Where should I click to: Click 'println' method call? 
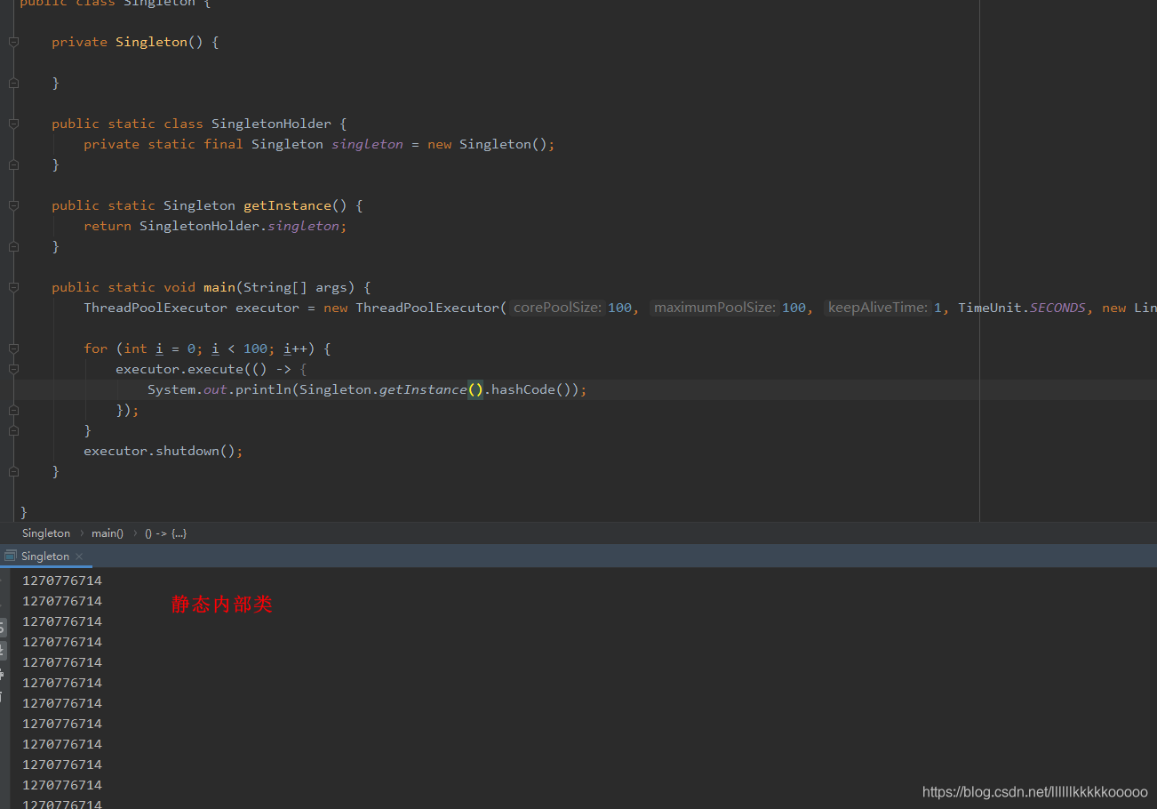(263, 389)
